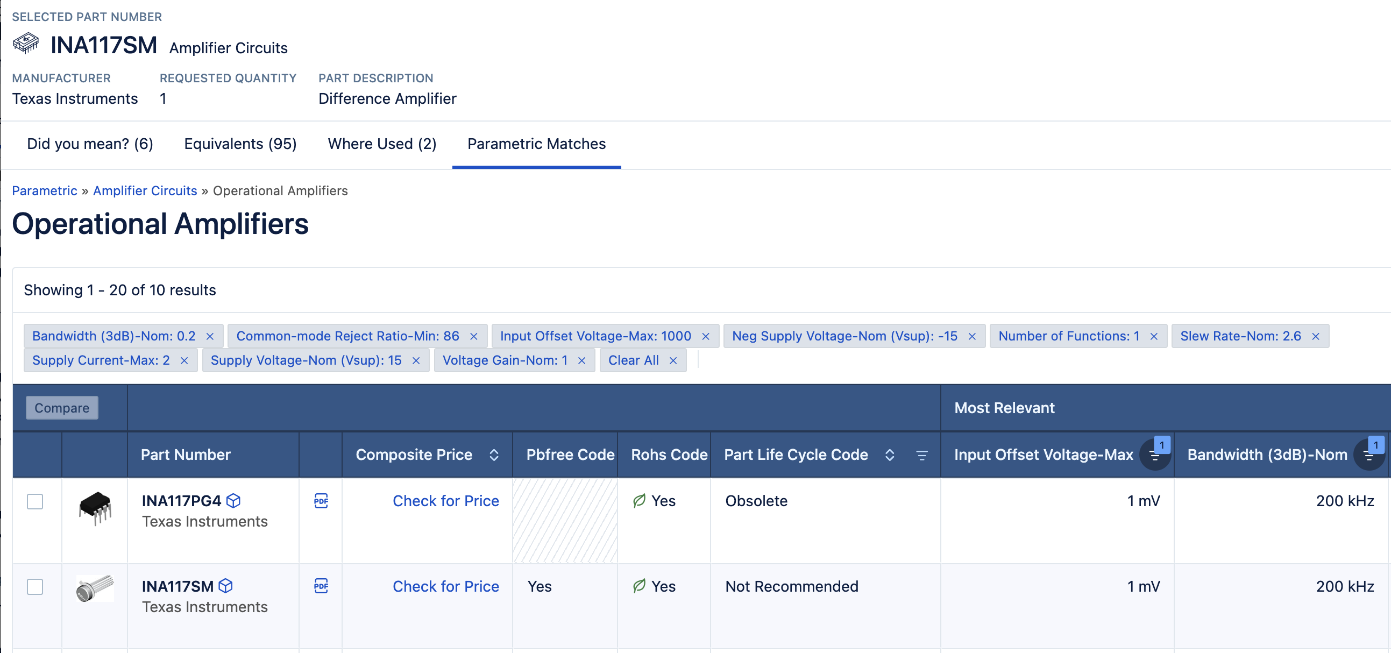
Task: Sort by Composite Price column arrows
Action: pos(494,455)
